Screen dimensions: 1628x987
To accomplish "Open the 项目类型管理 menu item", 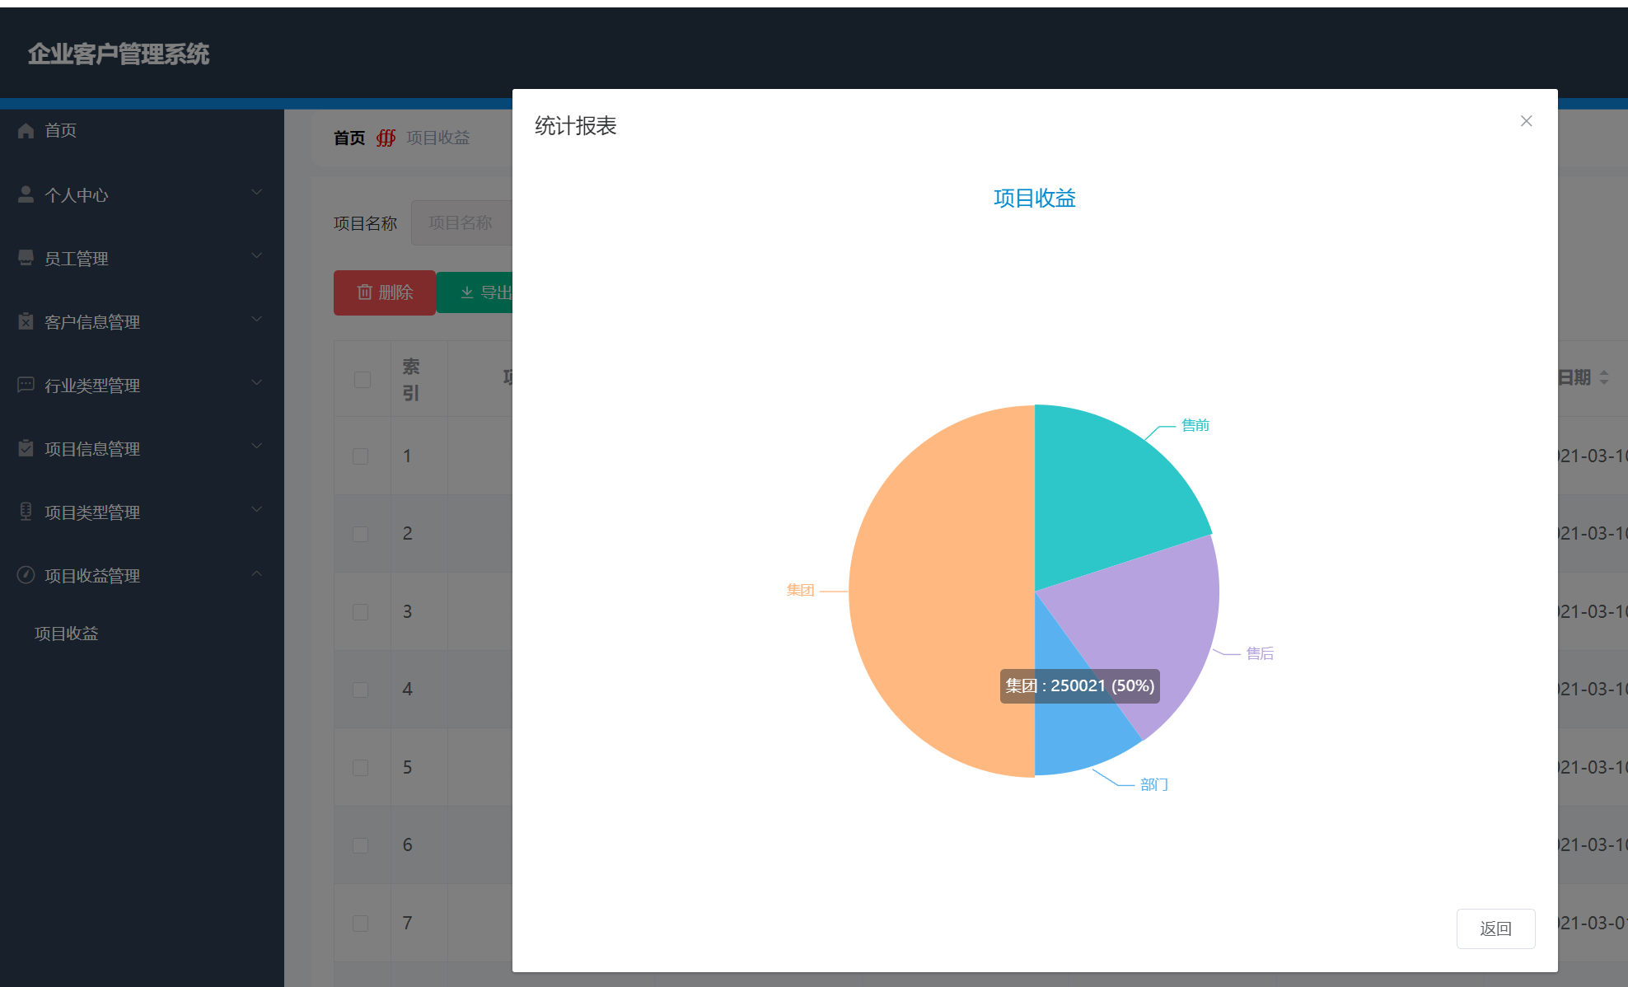I will (x=92, y=512).
